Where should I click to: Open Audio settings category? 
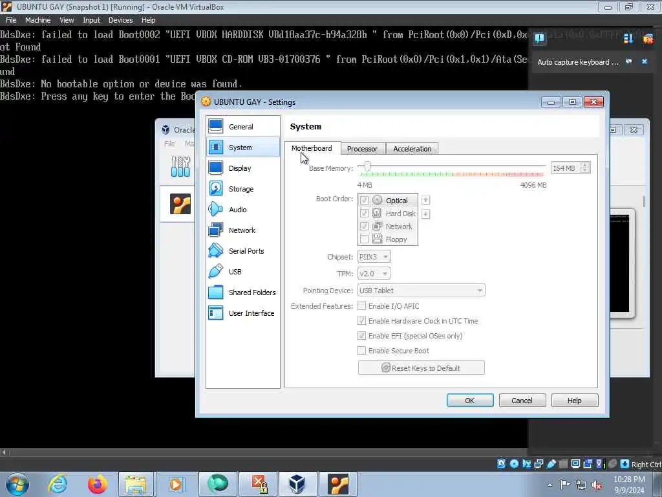[243, 209]
